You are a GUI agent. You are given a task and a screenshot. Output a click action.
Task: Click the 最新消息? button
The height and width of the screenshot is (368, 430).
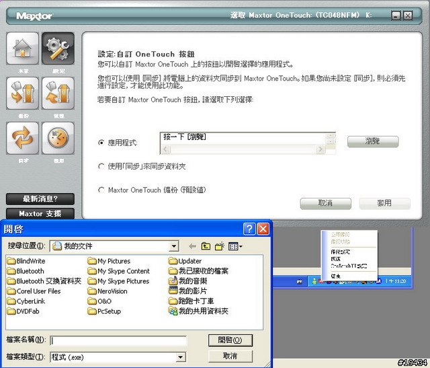tap(40, 199)
